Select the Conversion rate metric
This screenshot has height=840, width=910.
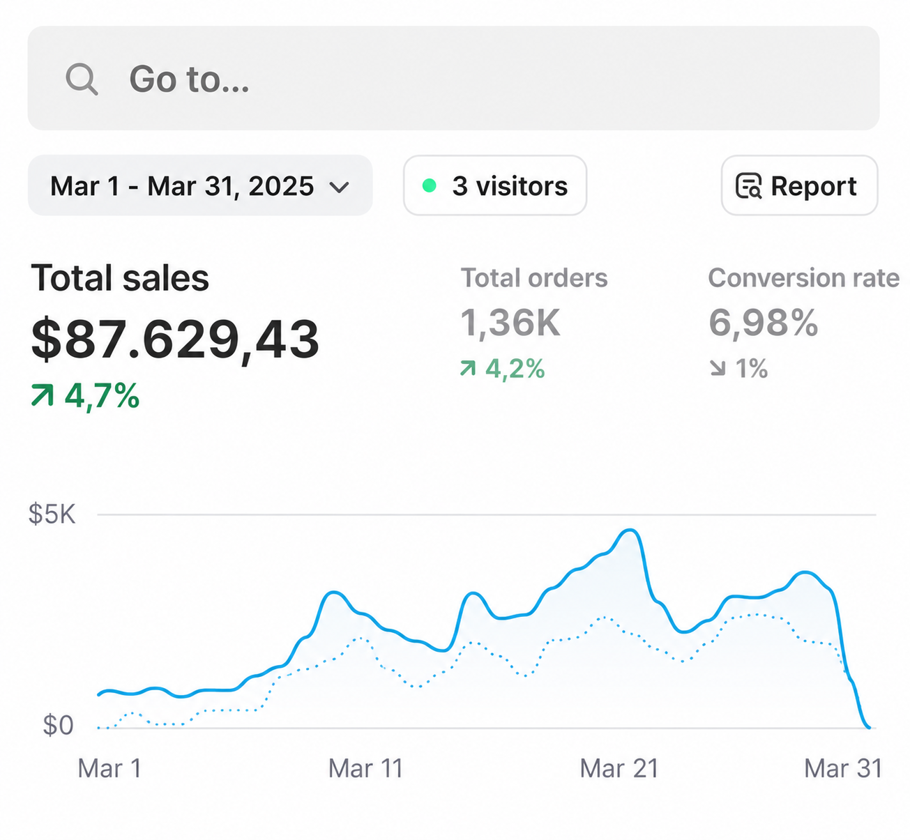pos(803,278)
